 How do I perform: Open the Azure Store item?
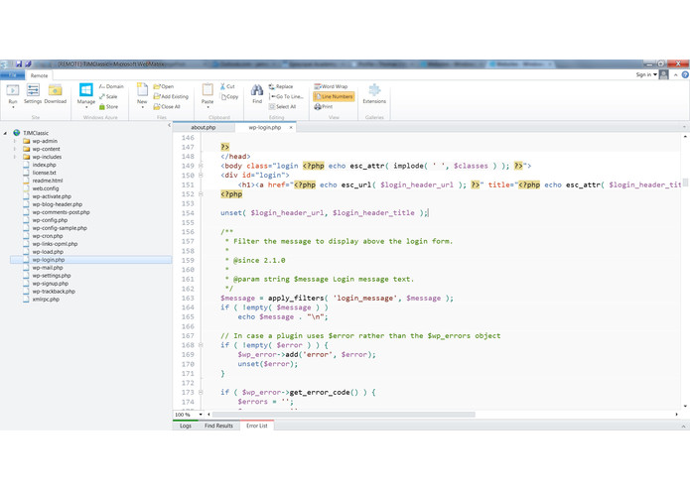(108, 107)
